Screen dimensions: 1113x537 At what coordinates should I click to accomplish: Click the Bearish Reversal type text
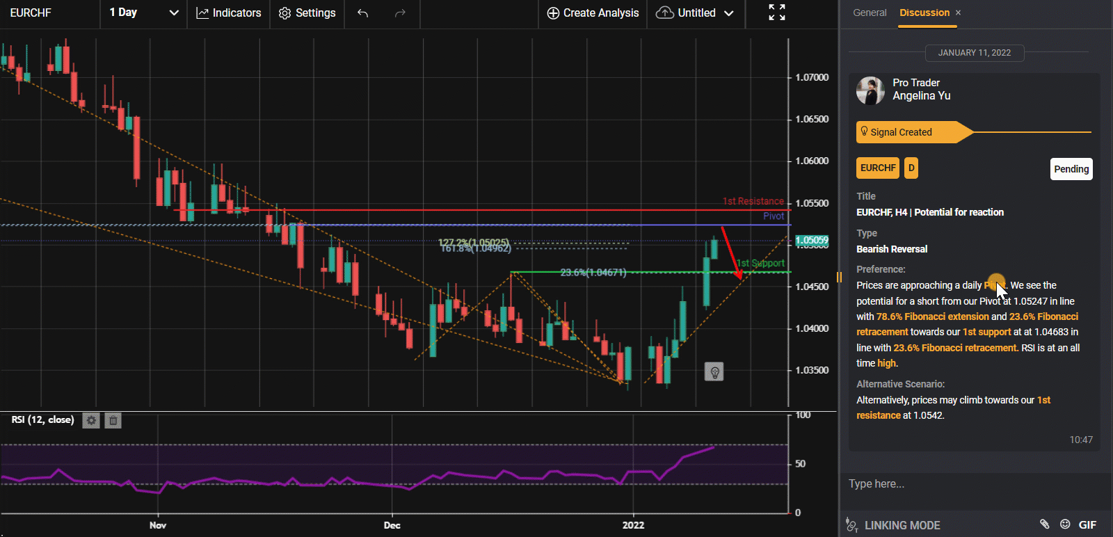tap(892, 249)
